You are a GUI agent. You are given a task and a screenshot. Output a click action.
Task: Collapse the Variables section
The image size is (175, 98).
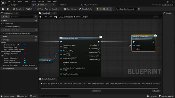(x=2, y=40)
